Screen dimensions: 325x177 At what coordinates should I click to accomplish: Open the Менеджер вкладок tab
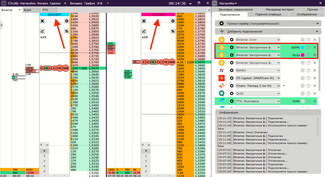[x=280, y=9]
